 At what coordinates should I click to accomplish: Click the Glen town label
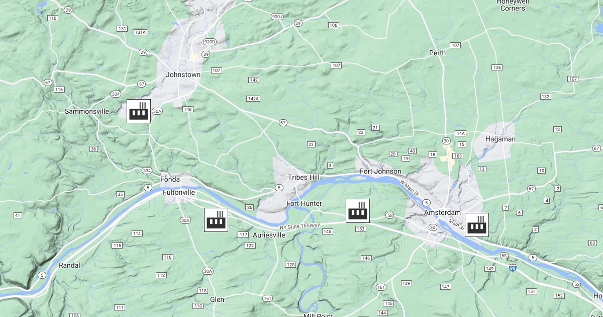coord(217,299)
